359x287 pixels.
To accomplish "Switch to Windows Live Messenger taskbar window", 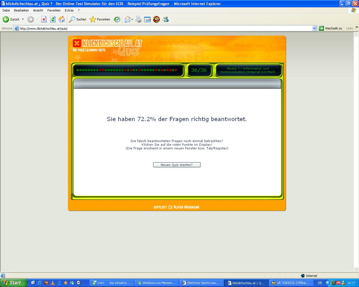I will (x=157, y=283).
